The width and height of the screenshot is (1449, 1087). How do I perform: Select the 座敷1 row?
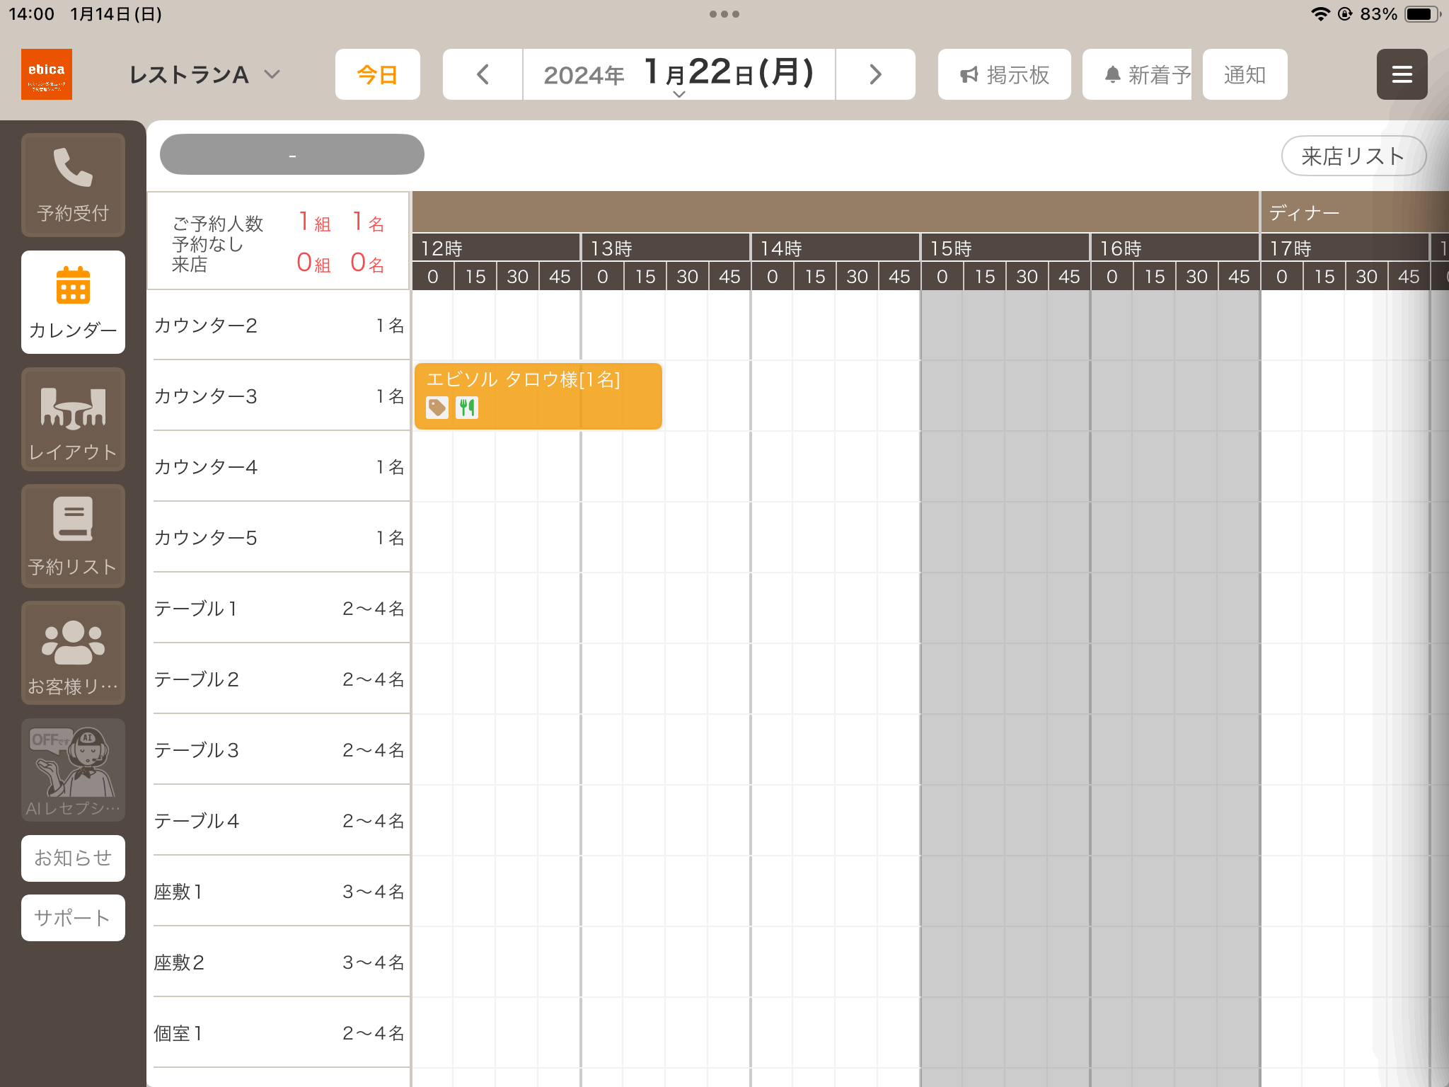[x=279, y=892]
